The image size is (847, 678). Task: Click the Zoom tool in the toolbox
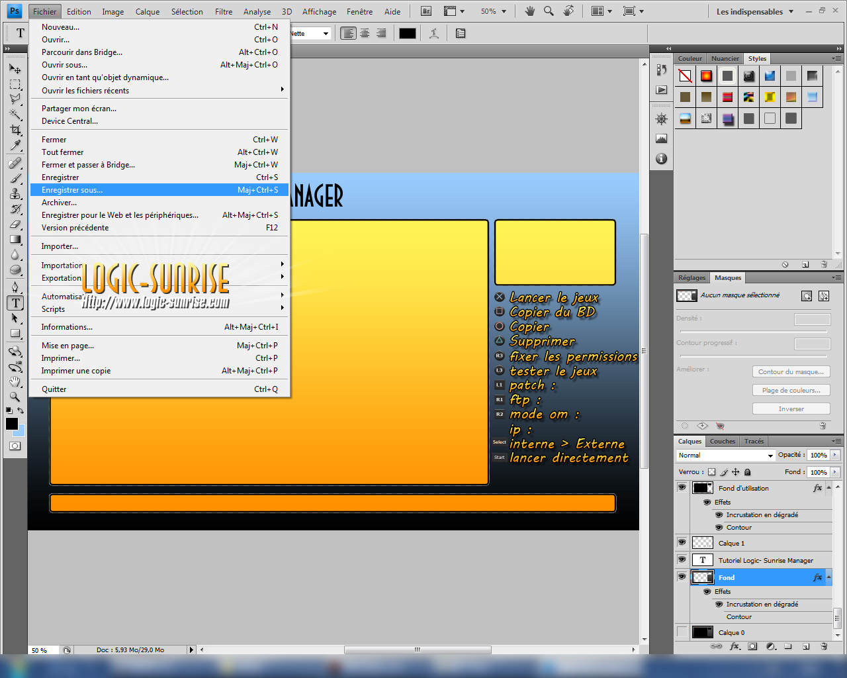(15, 397)
